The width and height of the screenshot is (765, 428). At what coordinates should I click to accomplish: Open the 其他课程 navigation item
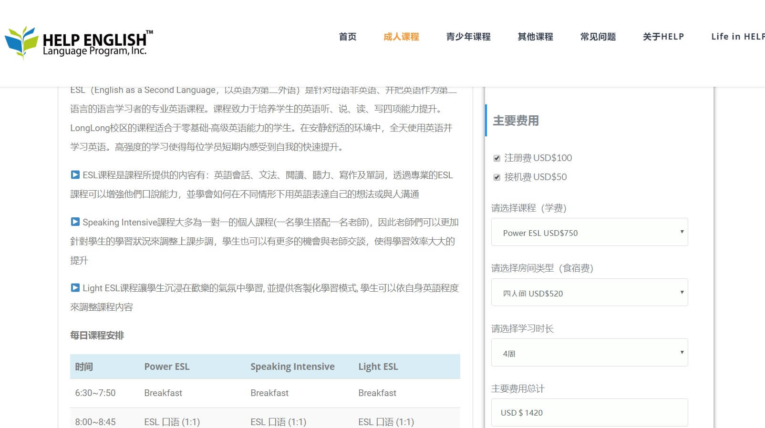[x=535, y=37]
